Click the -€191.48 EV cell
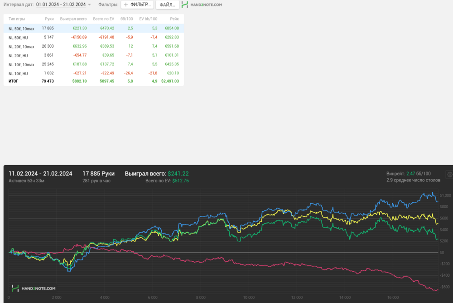 (106, 37)
